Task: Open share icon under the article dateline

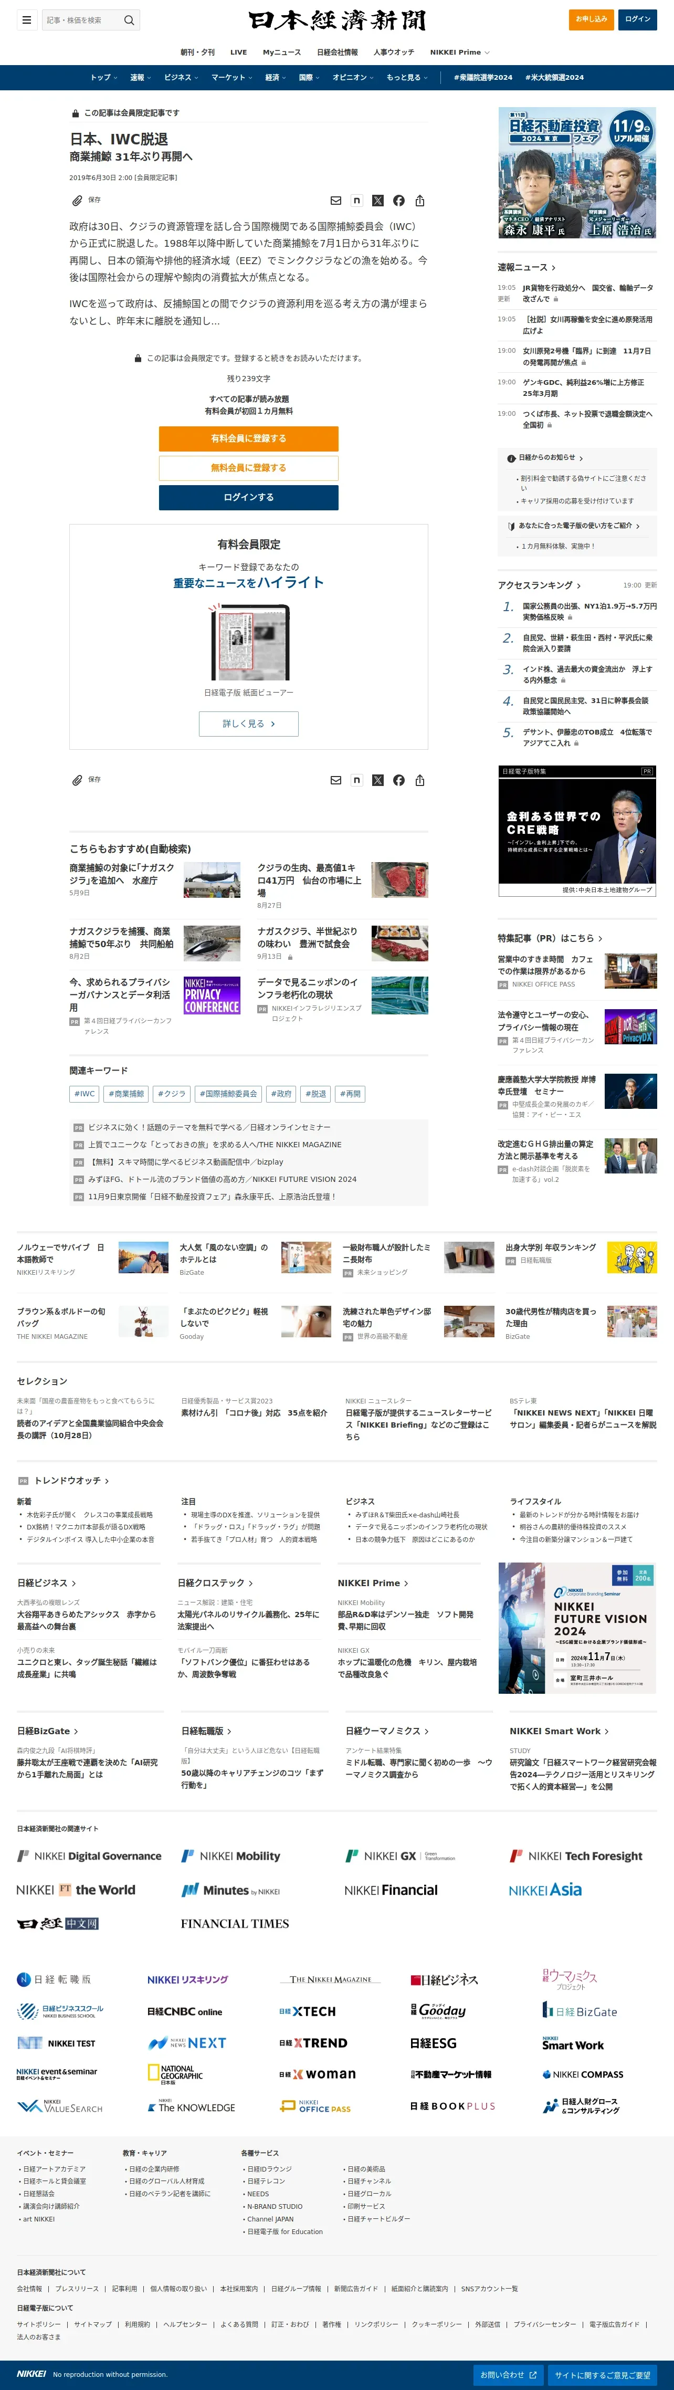Action: pyautogui.click(x=420, y=201)
